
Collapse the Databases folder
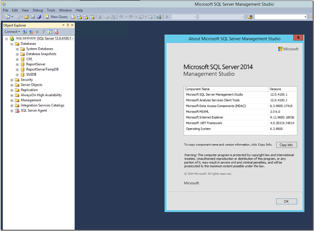point(12,44)
